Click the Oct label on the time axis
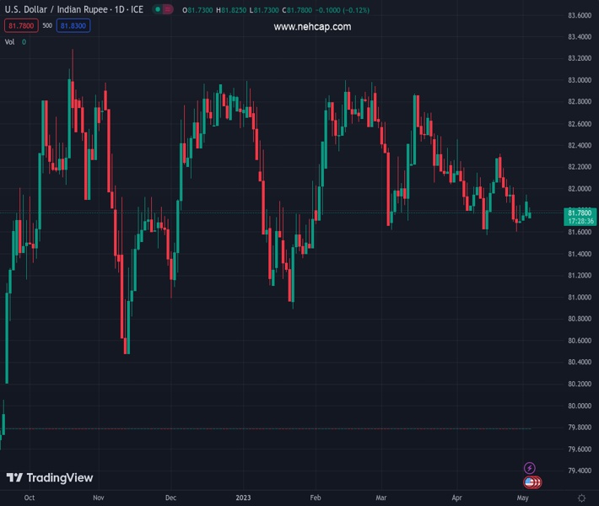Screen dimensions: 599x506 coord(30,498)
